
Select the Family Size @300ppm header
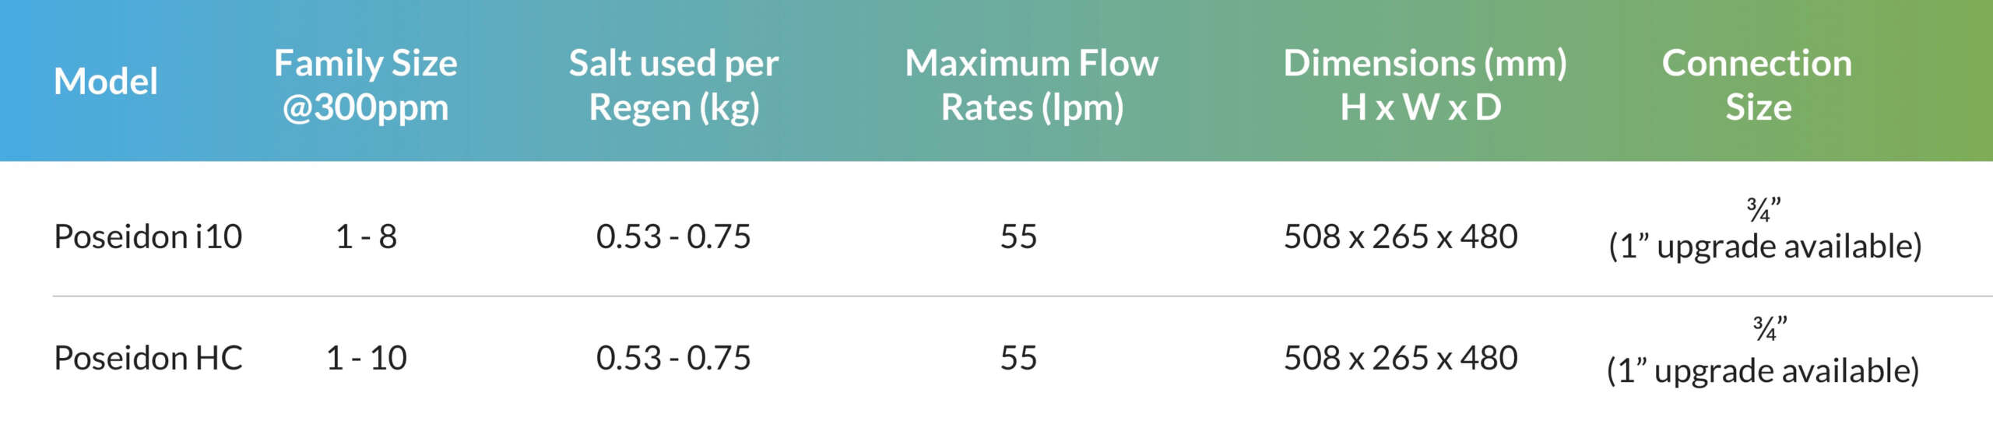[365, 85]
